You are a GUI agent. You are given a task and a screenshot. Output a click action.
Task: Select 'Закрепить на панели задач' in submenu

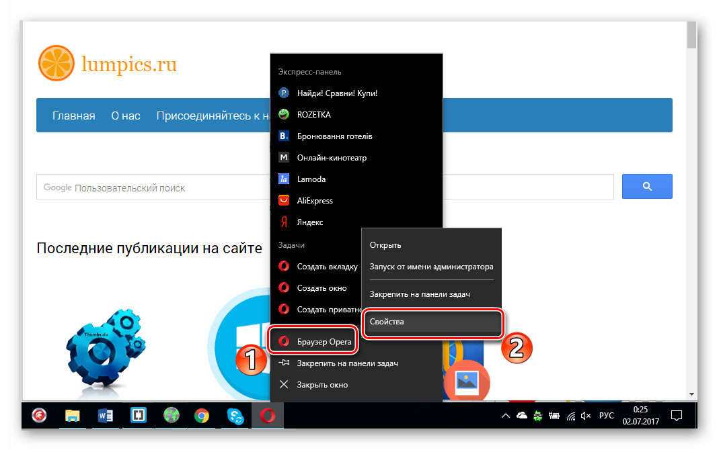pyautogui.click(x=431, y=294)
